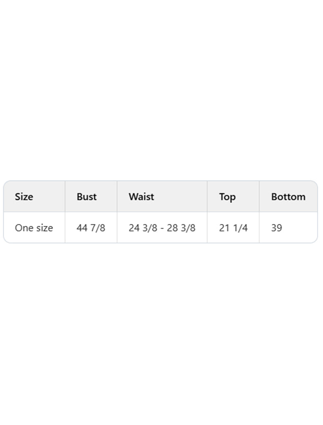Select the Bottom column header
This screenshot has width=323, height=425.
point(288,196)
